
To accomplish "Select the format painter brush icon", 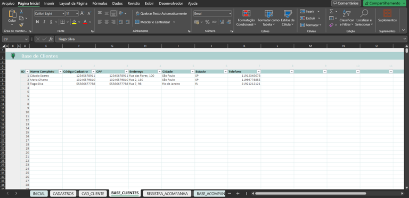I will [21, 24].
